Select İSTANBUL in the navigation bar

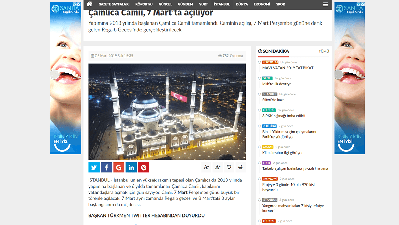click(222, 4)
